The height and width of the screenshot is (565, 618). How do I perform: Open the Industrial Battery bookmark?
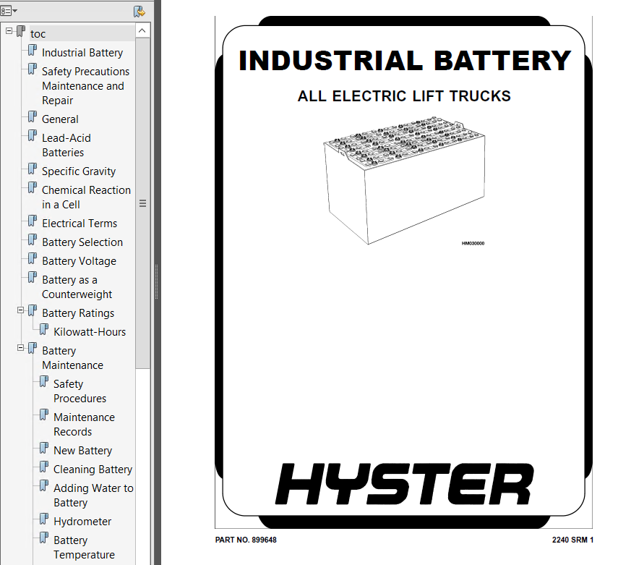pyautogui.click(x=82, y=53)
